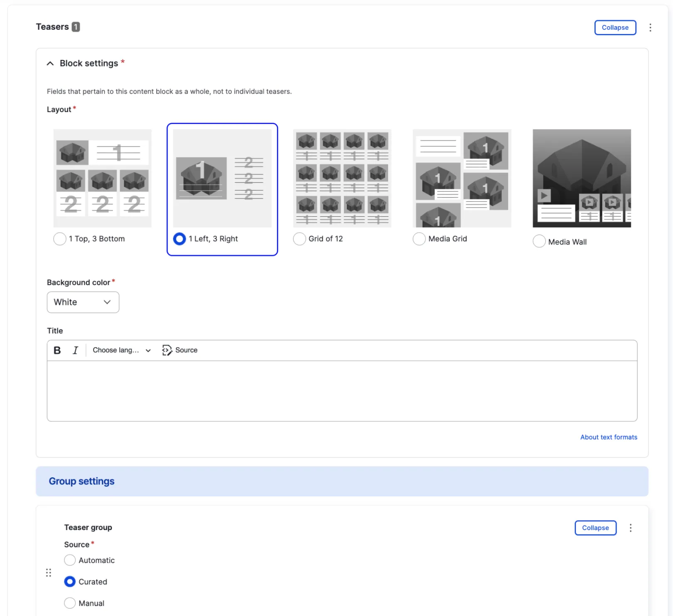Open the Source code view for Title
The image size is (673, 616).
click(x=179, y=350)
